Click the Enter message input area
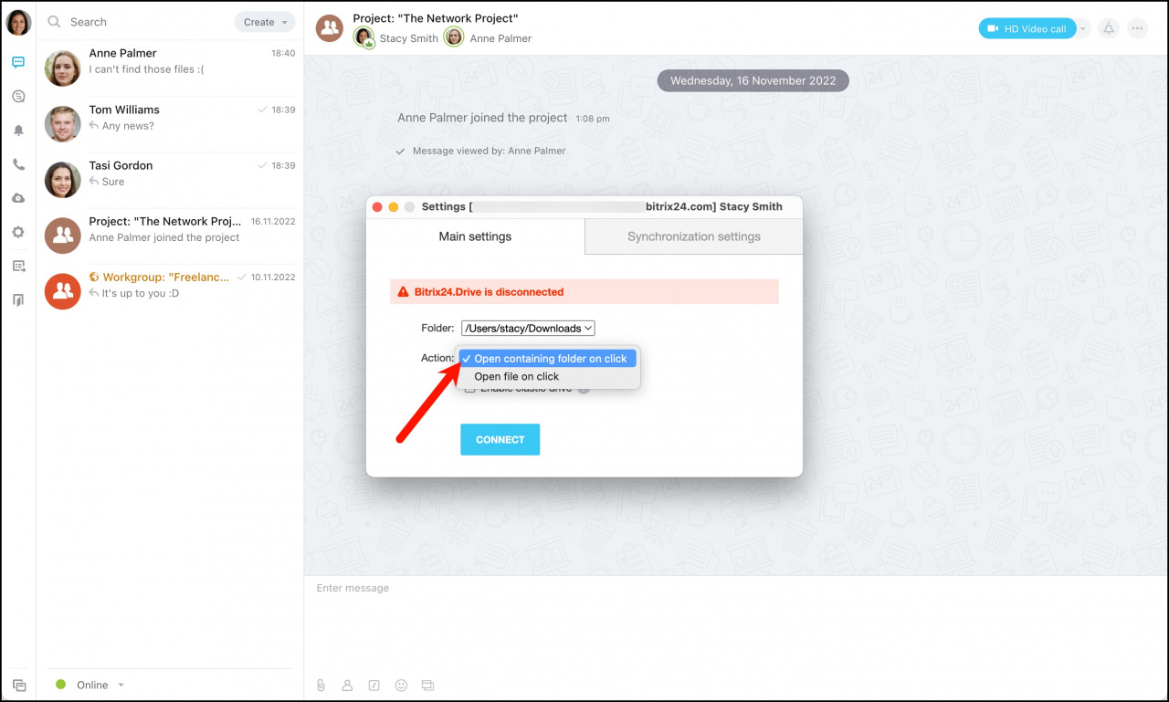This screenshot has height=702, width=1169. tap(735, 625)
